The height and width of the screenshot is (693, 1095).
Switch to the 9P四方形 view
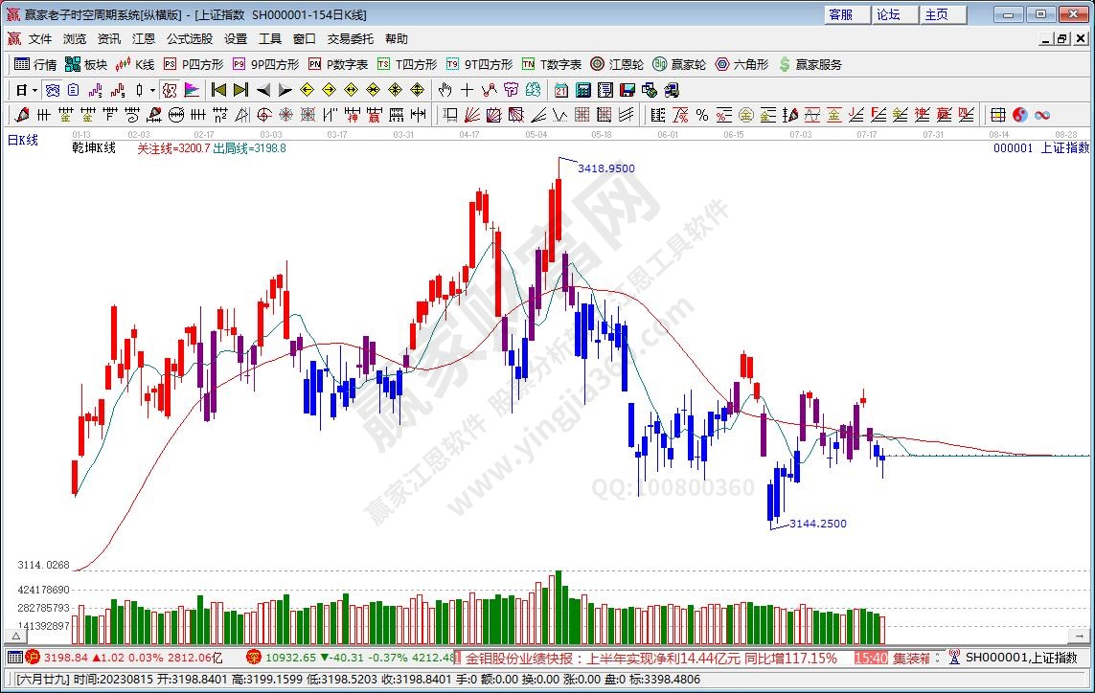tap(266, 64)
